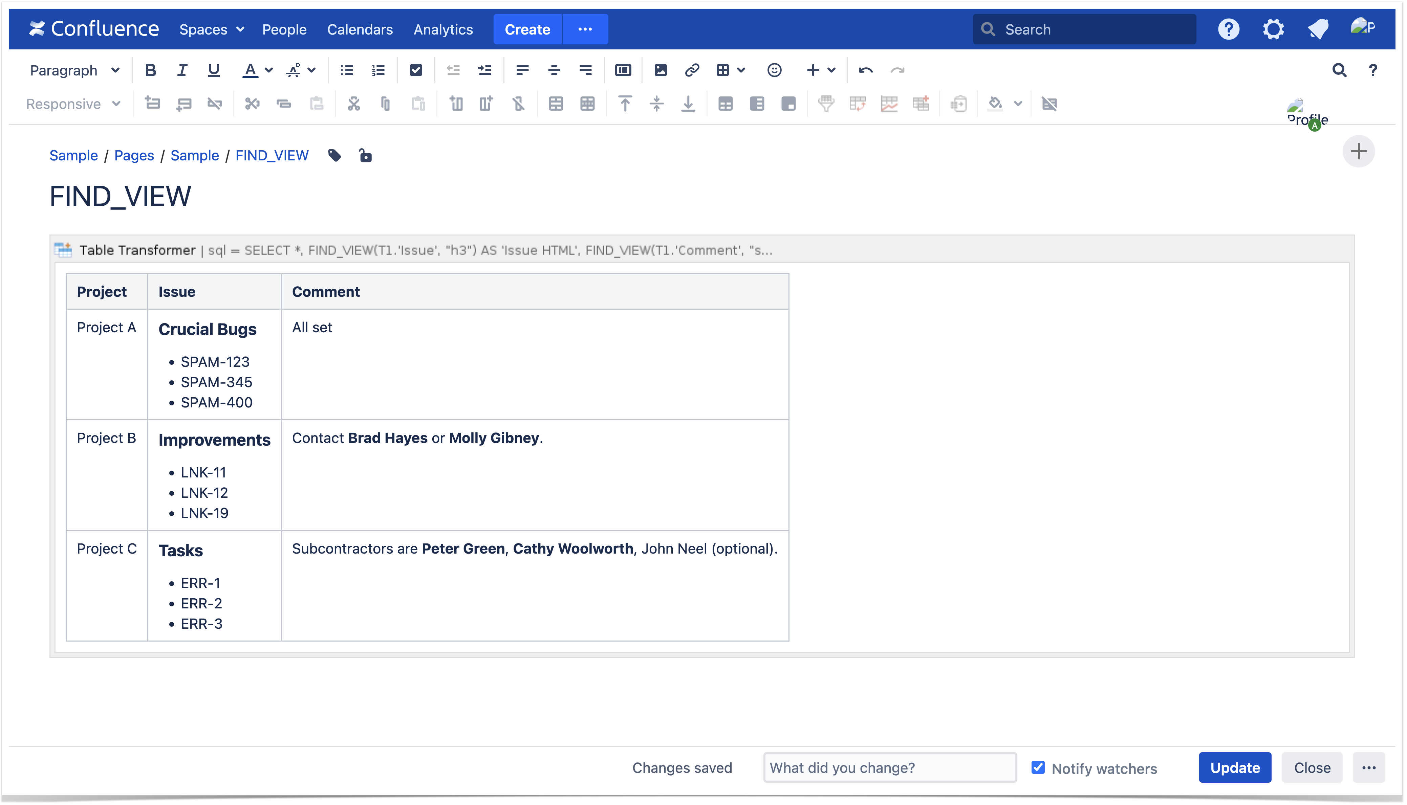Open the Paragraph style dropdown

75,70
